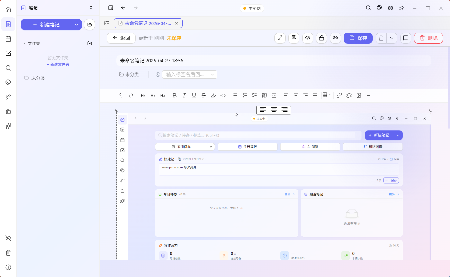This screenshot has width=450, height=277.
Task: Pin the current note
Action: pos(294,38)
